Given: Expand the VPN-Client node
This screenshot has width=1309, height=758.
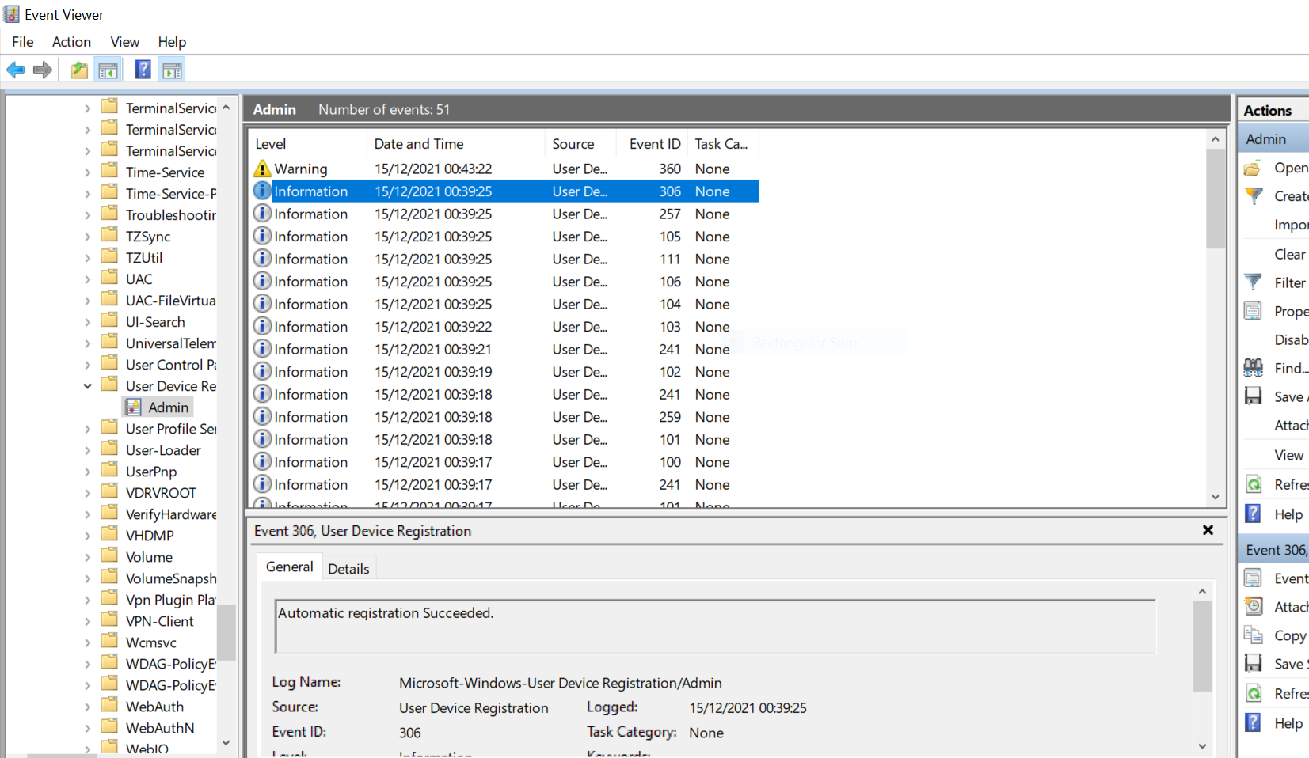Looking at the screenshot, I should coord(89,620).
